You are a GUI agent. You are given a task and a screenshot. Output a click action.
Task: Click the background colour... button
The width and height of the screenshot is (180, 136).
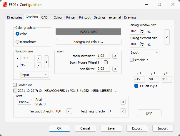[89, 42]
